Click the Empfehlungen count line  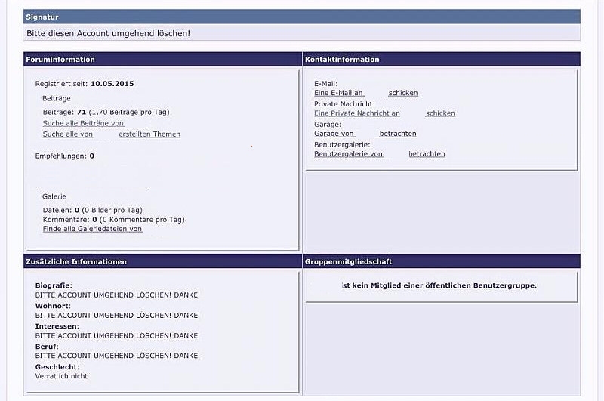pyautogui.click(x=64, y=156)
